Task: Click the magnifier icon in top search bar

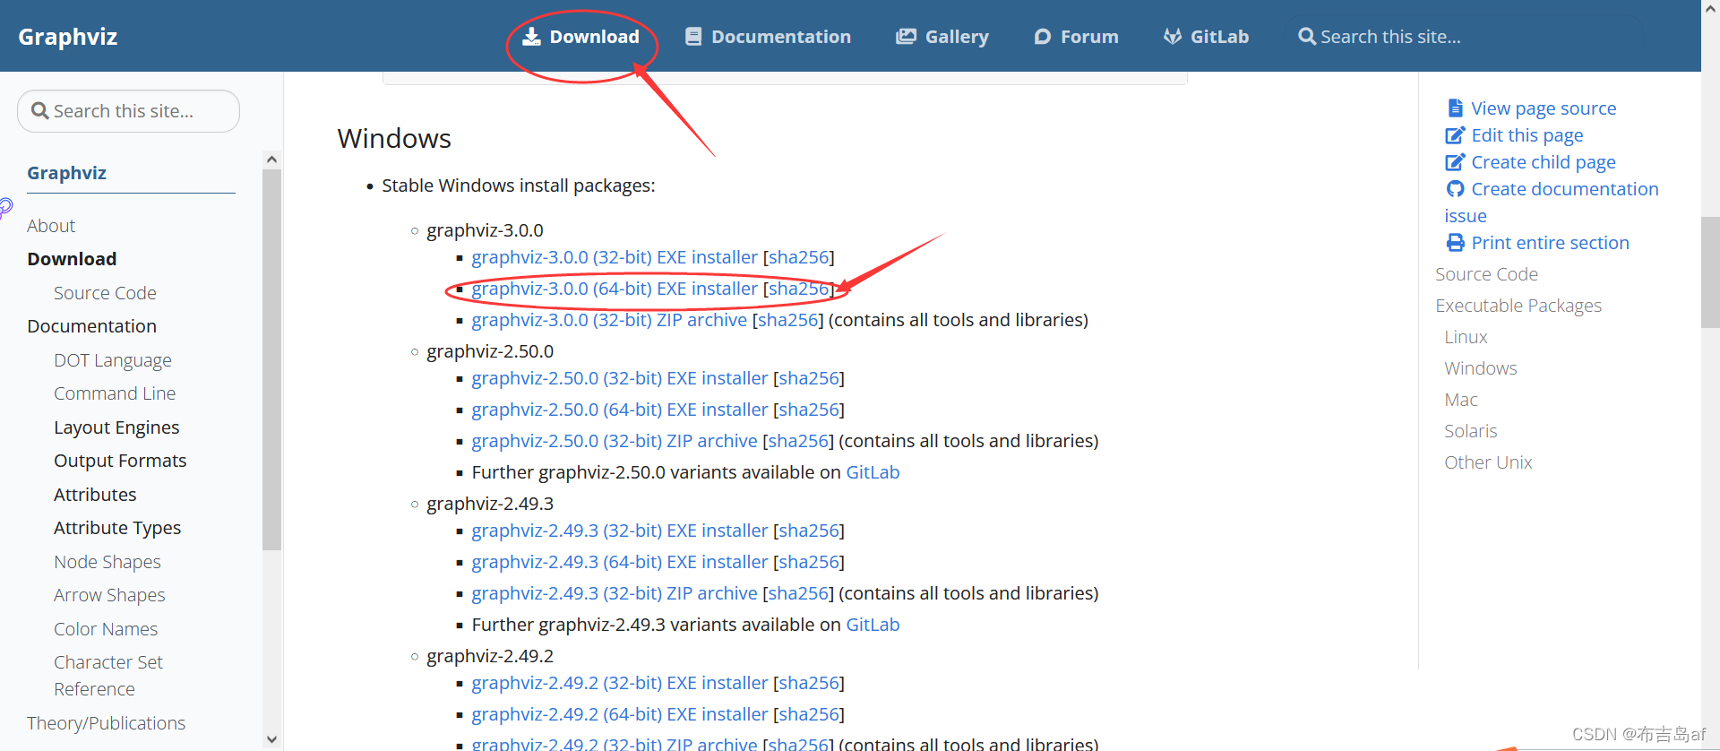Action: (x=1307, y=36)
